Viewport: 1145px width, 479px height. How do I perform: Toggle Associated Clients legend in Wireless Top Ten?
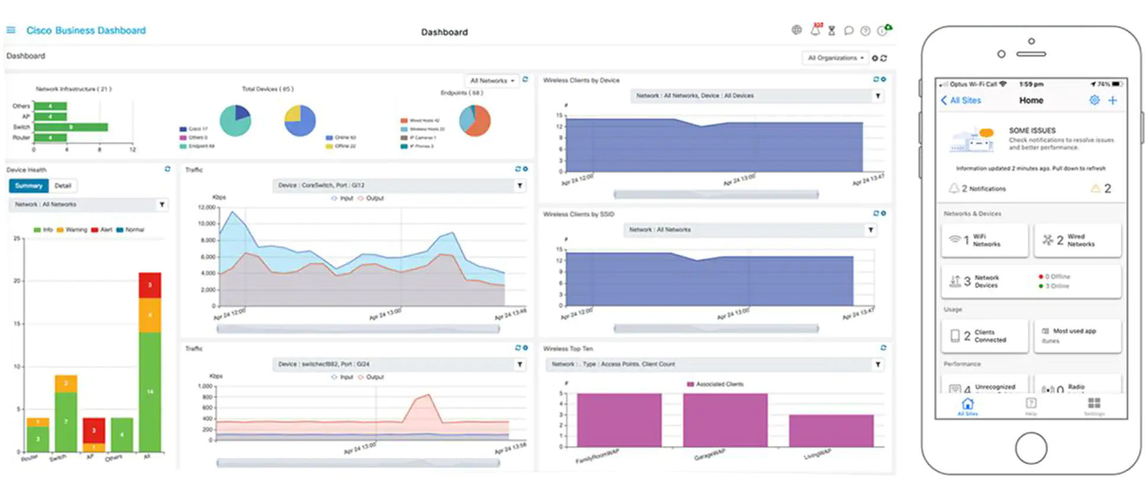(x=715, y=384)
